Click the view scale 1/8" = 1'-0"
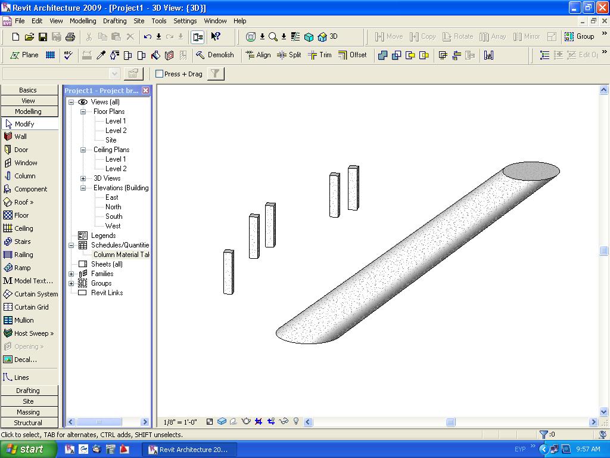610x458 pixels. (180, 422)
